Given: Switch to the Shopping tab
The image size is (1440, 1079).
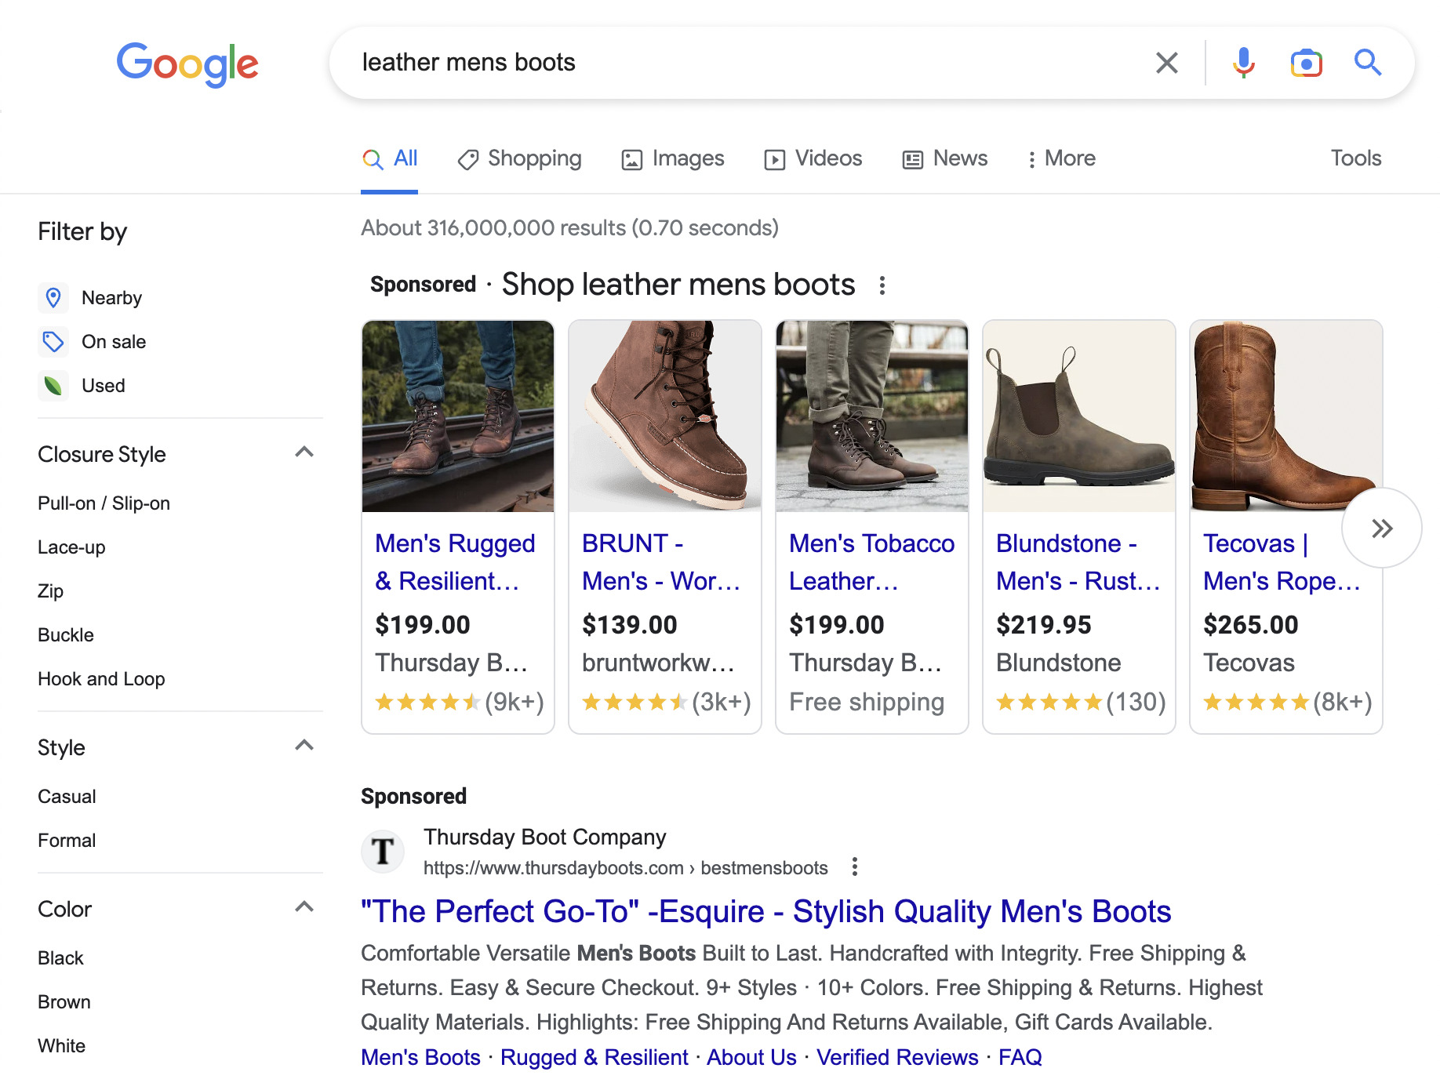Looking at the screenshot, I should [519, 158].
